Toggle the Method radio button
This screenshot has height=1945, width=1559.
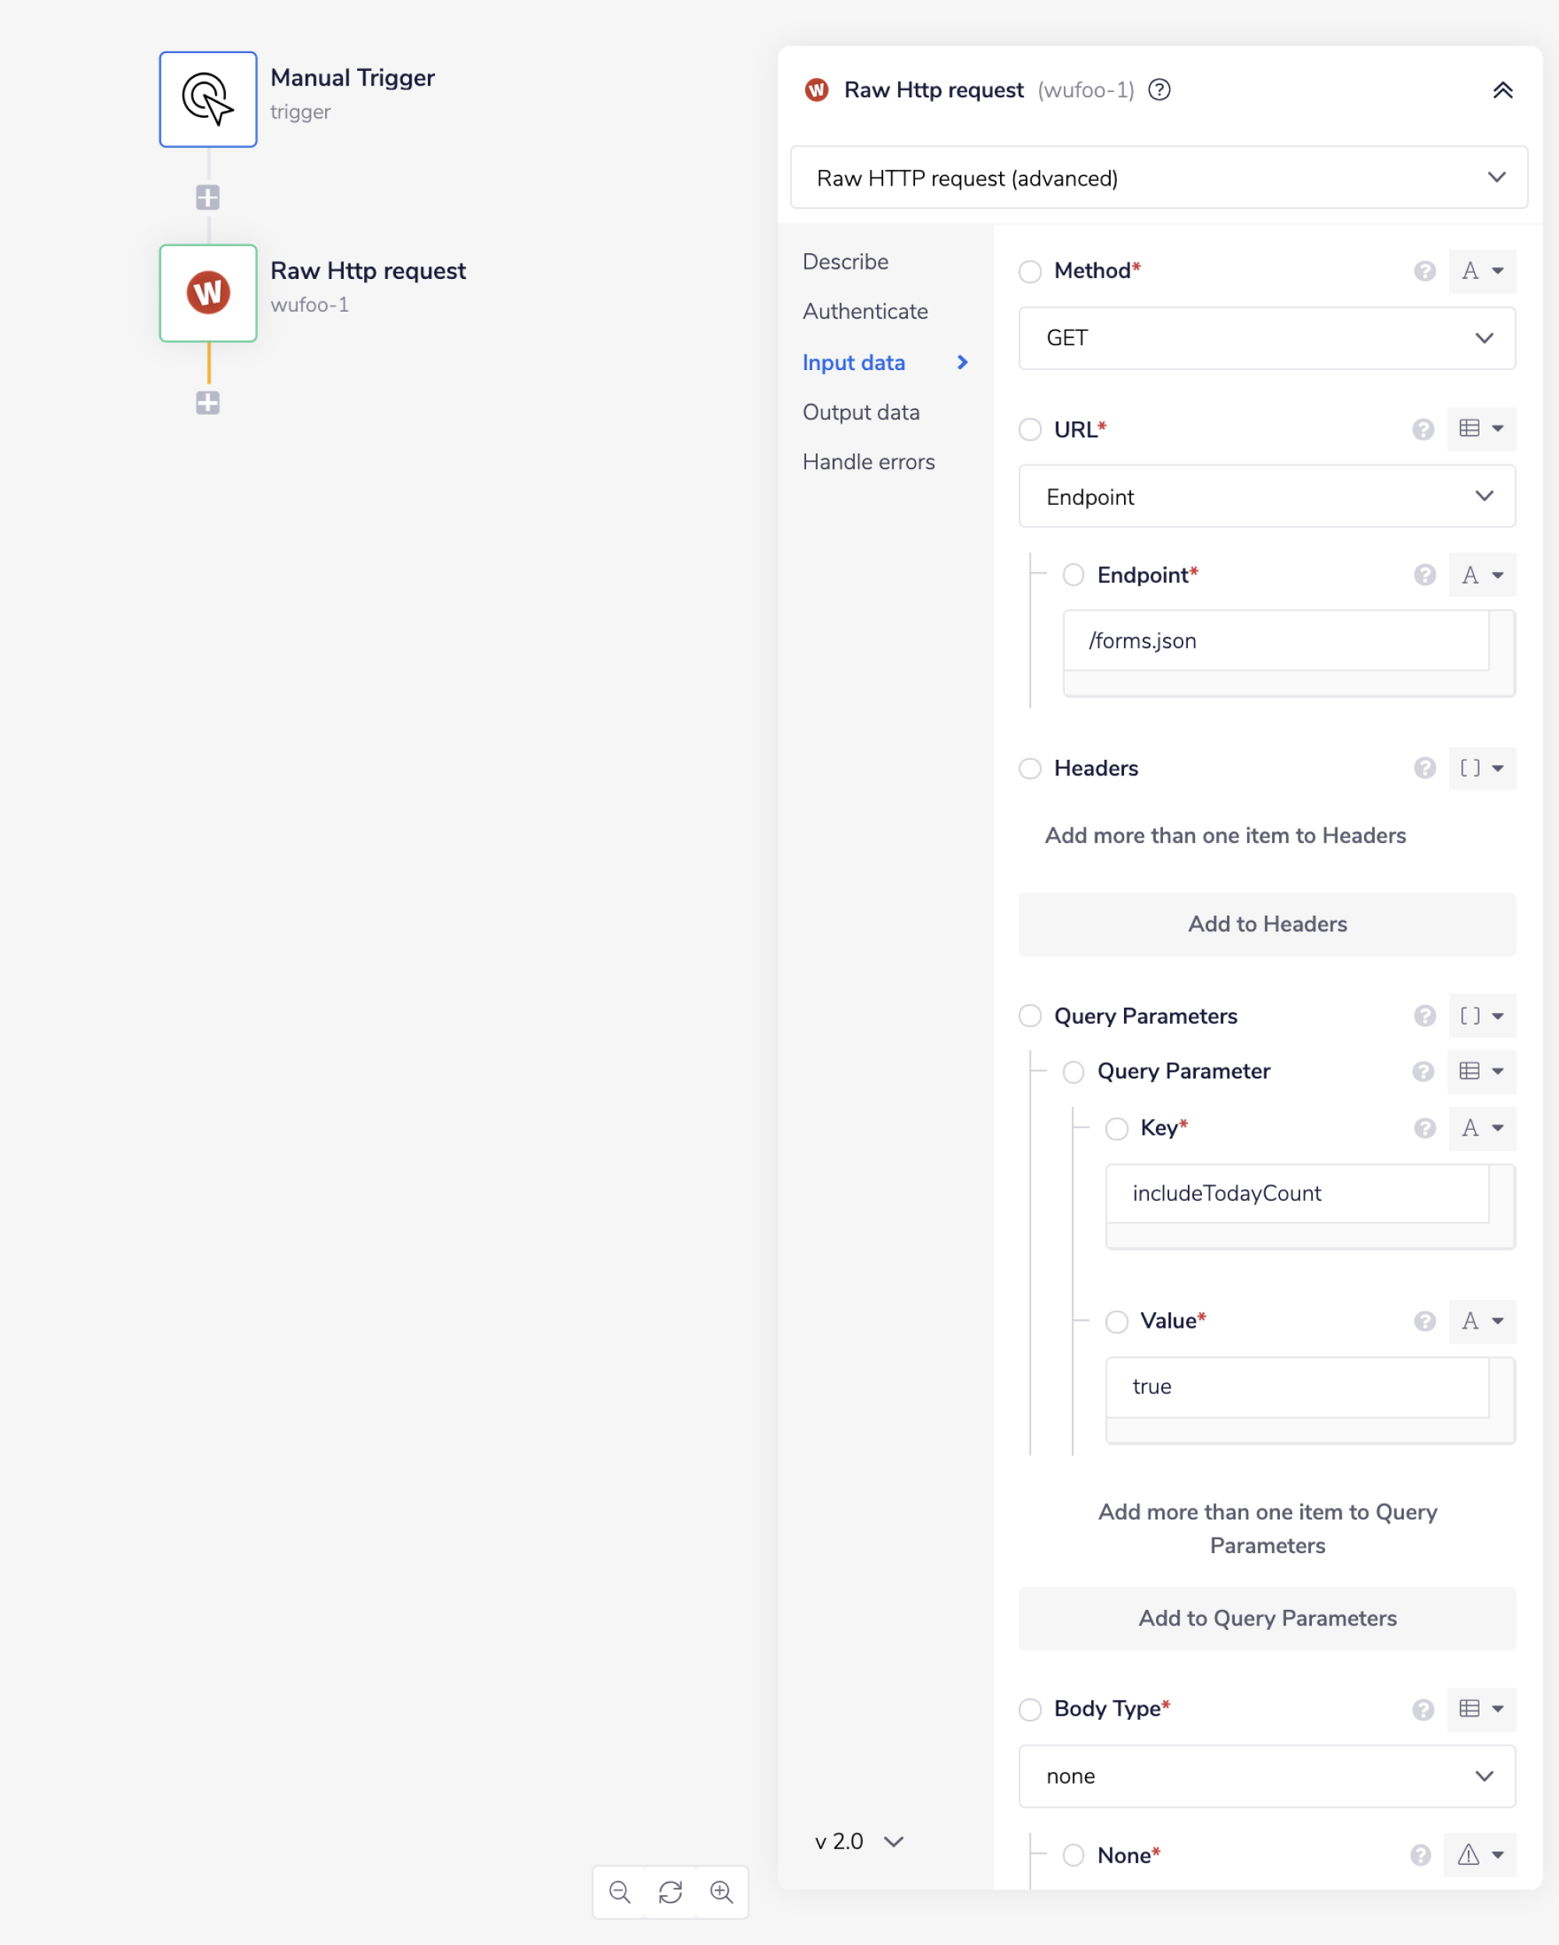(x=1030, y=271)
